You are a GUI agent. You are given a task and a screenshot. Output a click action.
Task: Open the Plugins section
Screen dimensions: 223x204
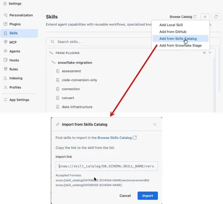pos(12,24)
